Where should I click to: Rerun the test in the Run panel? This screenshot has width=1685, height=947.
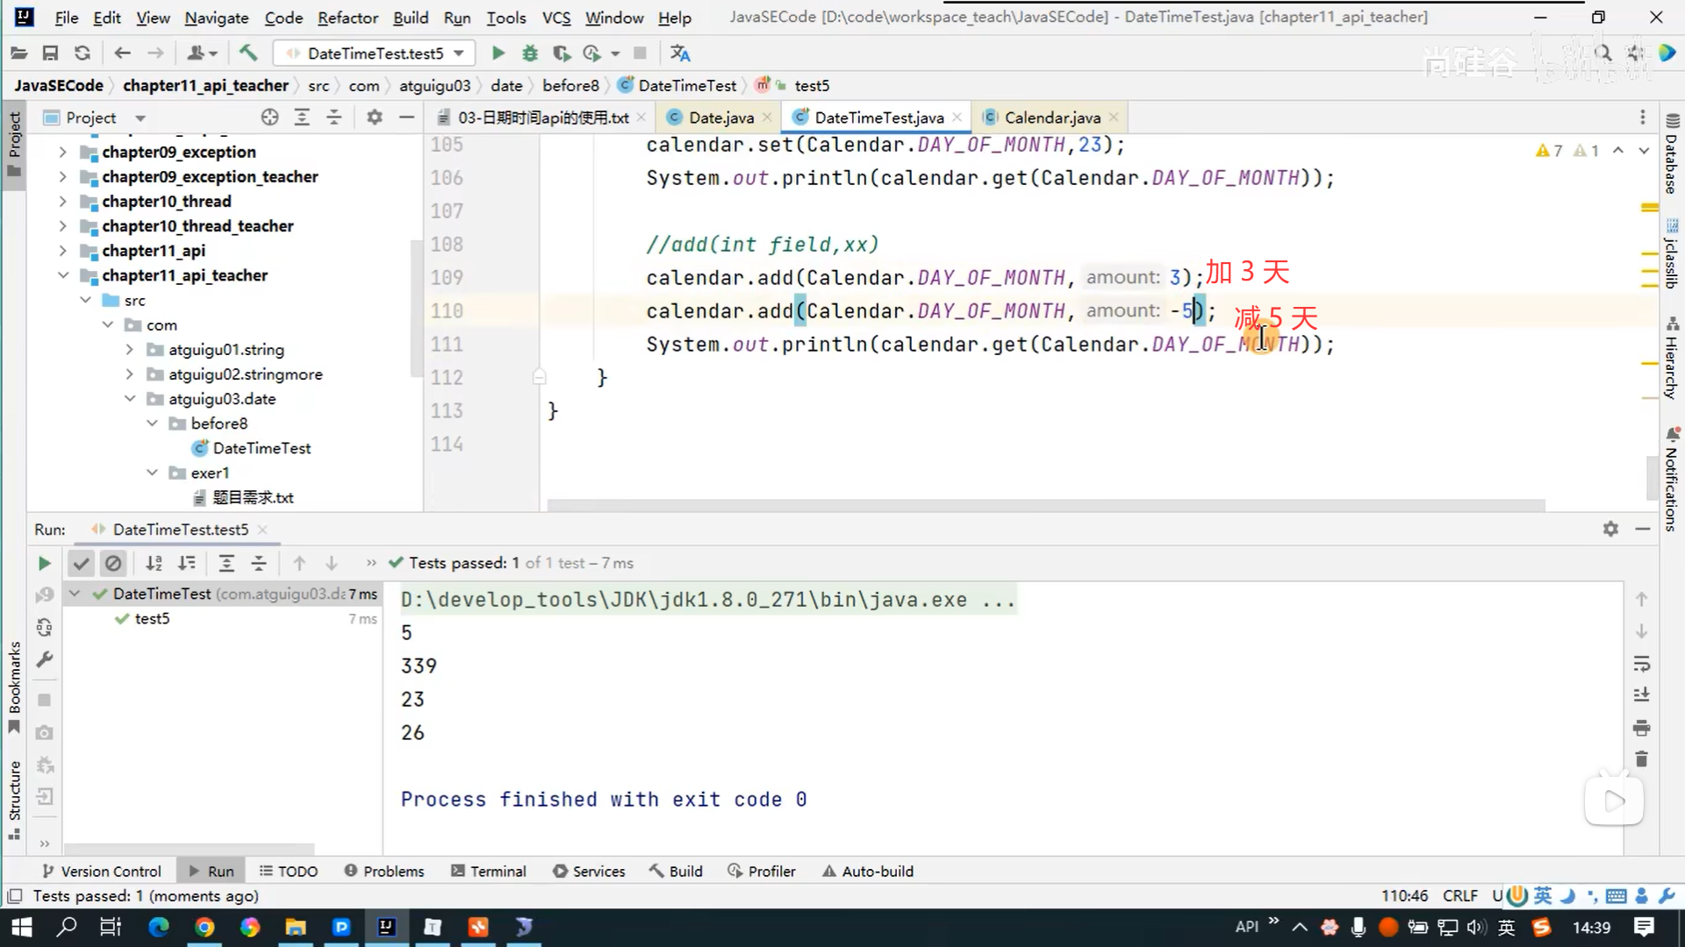coord(44,563)
